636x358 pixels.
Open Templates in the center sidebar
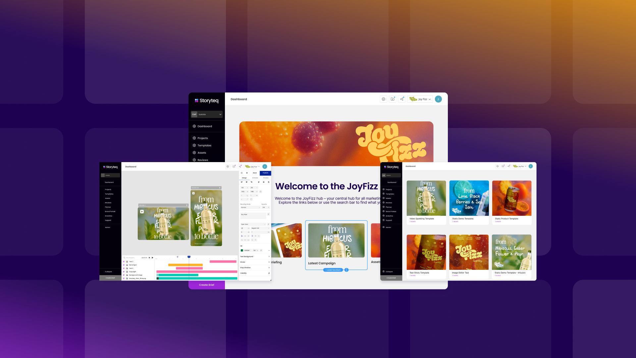(x=204, y=146)
